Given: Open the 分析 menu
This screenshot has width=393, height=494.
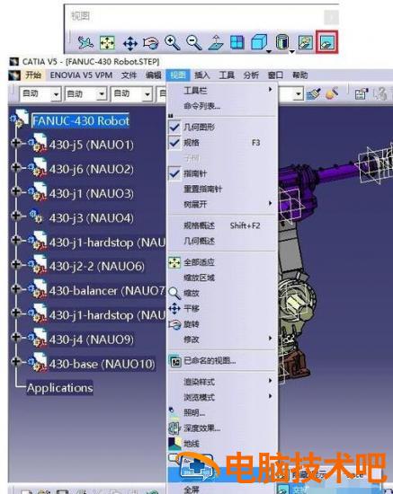Looking at the screenshot, I should [251, 75].
